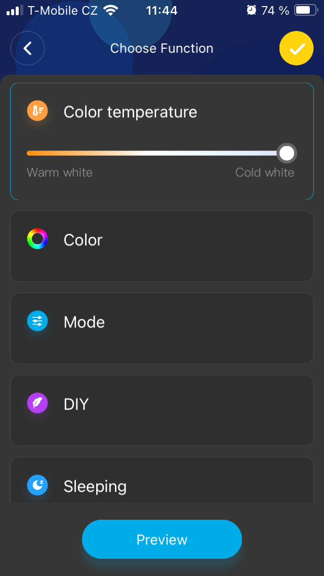324x576 pixels.
Task: Tap the rainbow color wheel icon
Action: [x=37, y=239]
